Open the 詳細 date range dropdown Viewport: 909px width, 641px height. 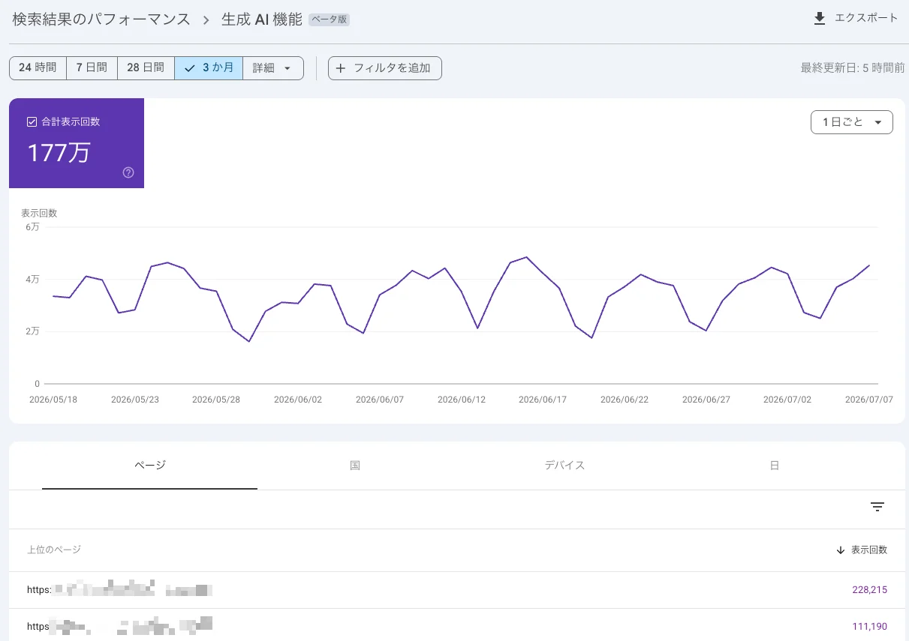(x=273, y=67)
